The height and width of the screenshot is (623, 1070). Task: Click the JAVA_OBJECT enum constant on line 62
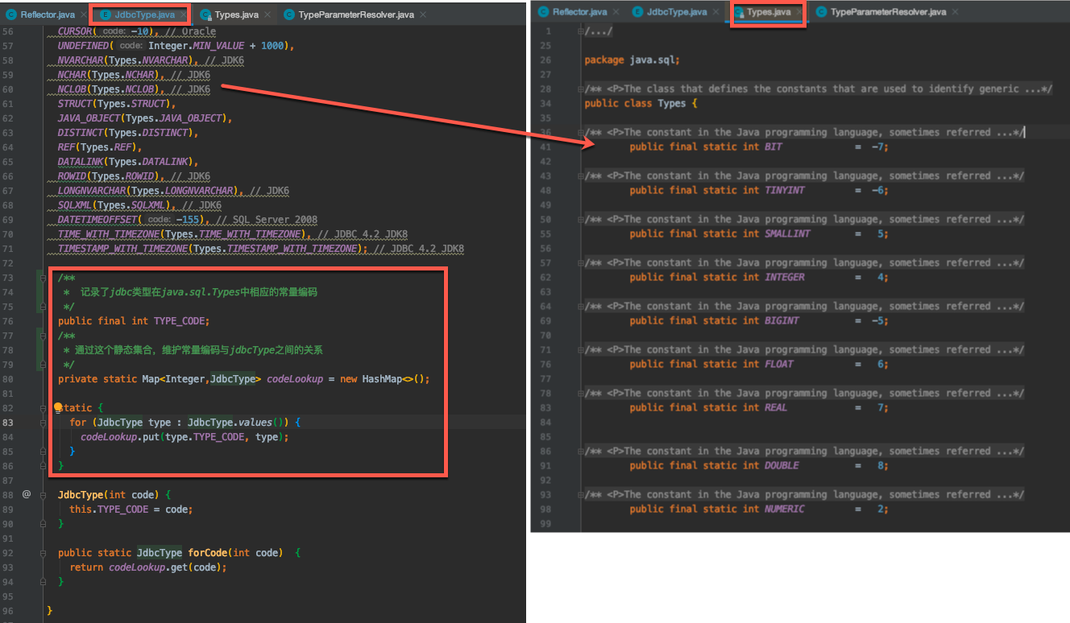[89, 118]
